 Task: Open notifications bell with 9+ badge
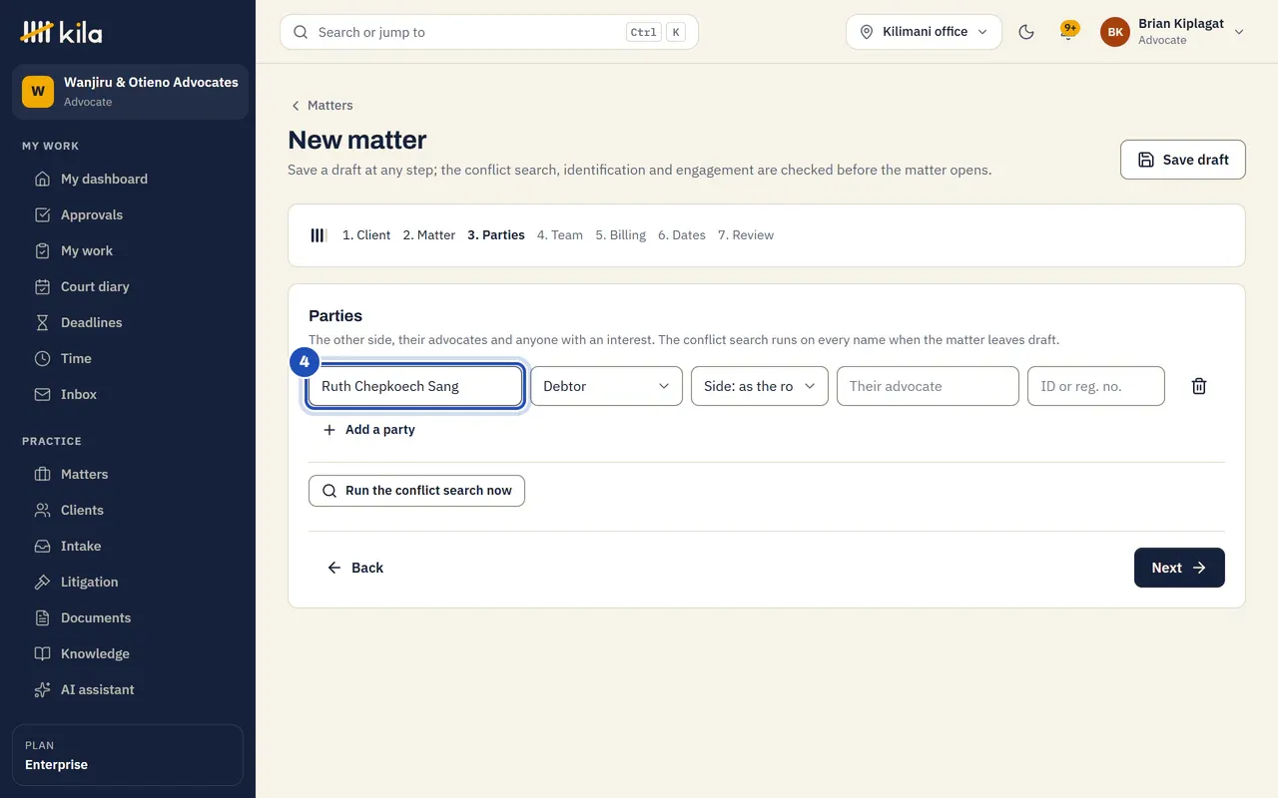point(1068,32)
